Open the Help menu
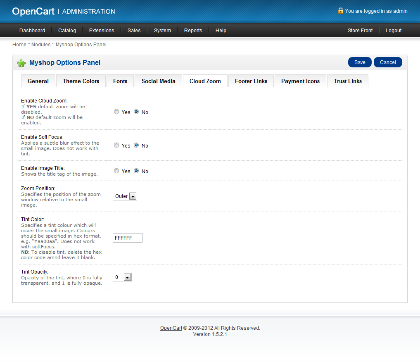Viewport: 420px width, 362px height. pyautogui.click(x=221, y=31)
